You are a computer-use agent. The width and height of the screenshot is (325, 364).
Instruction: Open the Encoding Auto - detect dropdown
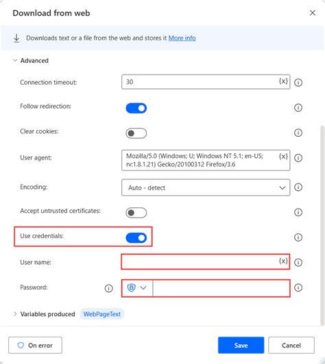206,187
